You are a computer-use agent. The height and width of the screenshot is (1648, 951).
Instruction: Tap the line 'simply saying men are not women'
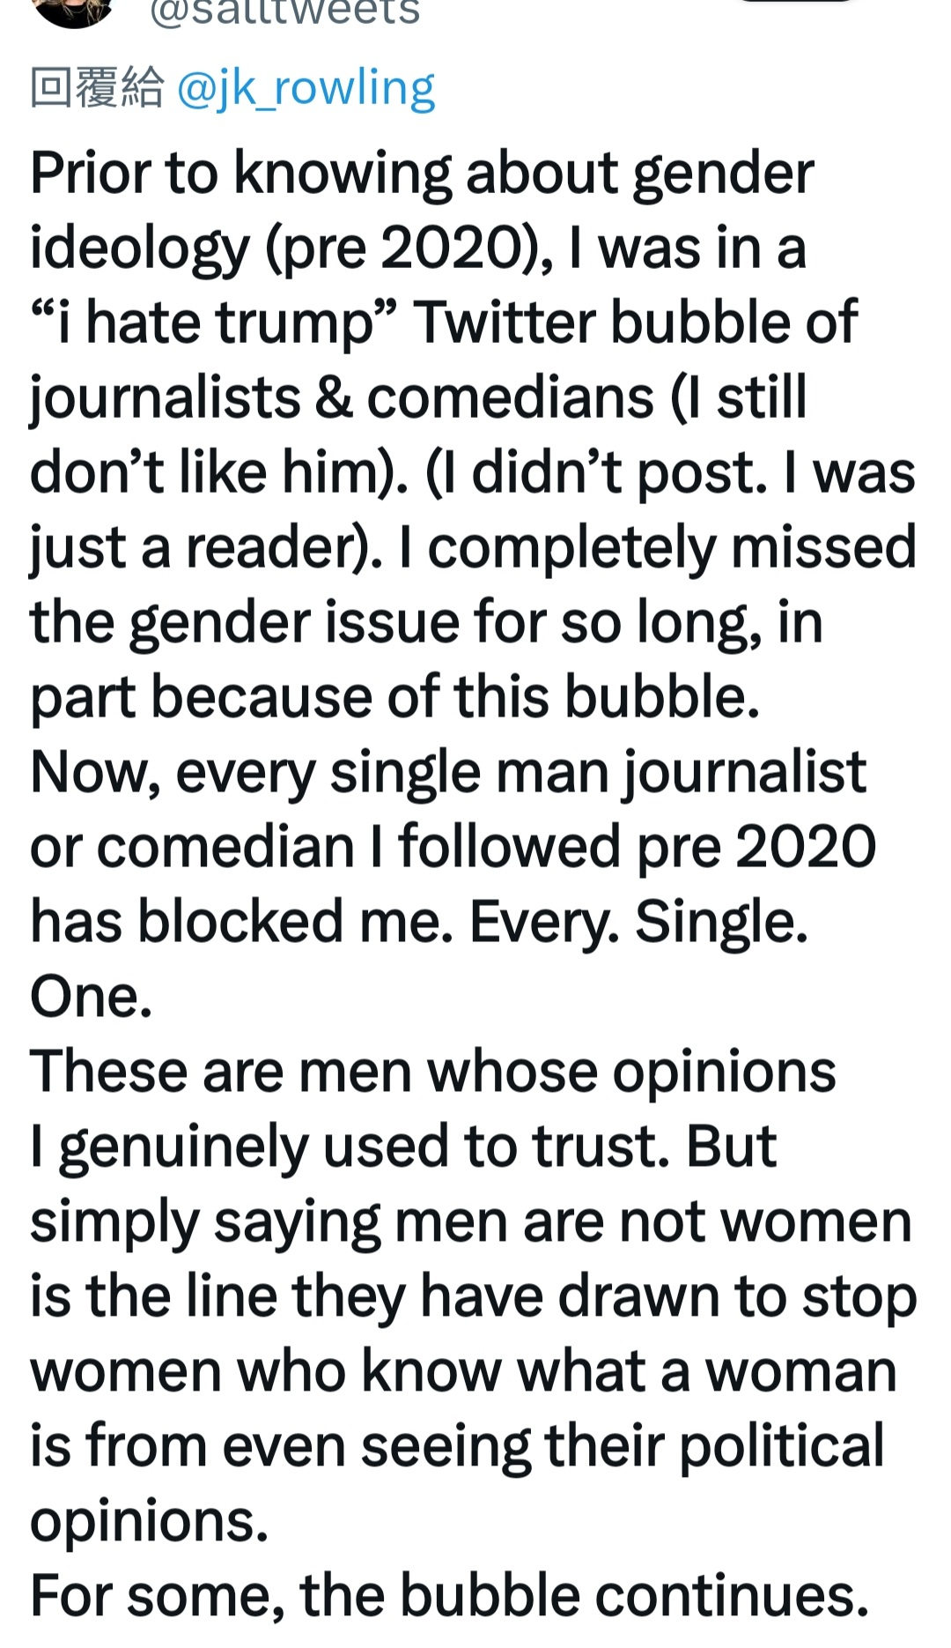471,1223
